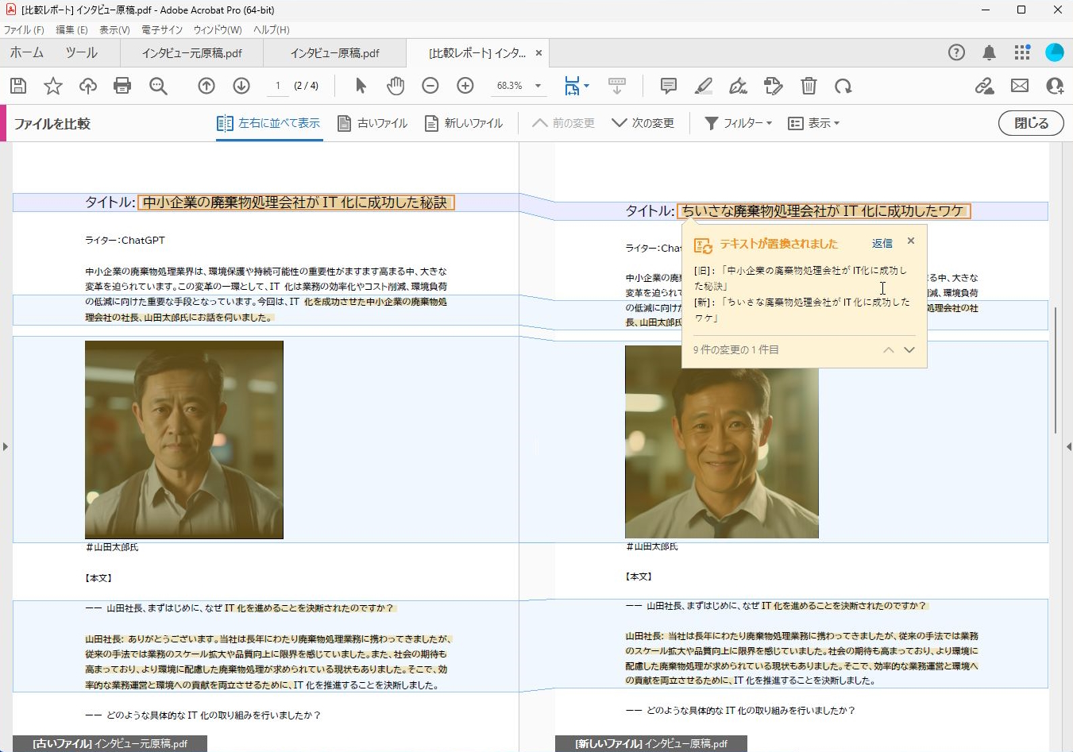1073x752 pixels.
Task: Open the add sticky note comment tool
Action: pyautogui.click(x=668, y=86)
